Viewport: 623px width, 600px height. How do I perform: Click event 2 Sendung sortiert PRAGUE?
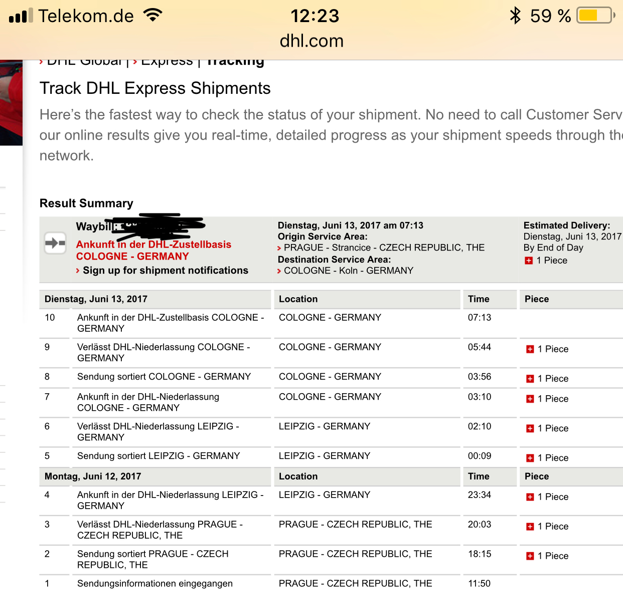(x=153, y=559)
